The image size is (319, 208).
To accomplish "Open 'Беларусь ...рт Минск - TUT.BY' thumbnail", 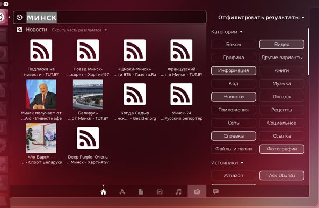I will click(x=88, y=94).
